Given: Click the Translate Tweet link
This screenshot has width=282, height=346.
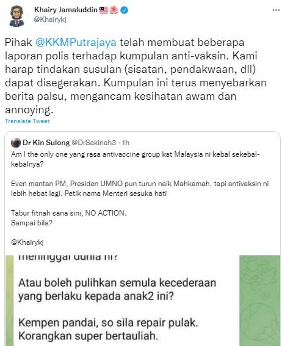Looking at the screenshot, I should coord(27,121).
